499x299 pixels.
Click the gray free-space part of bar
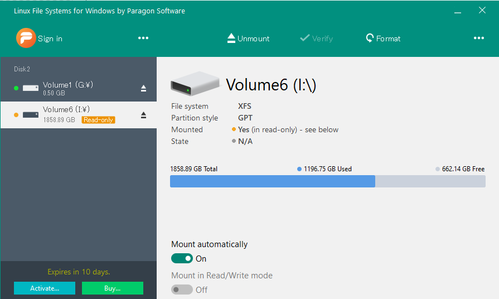click(x=430, y=181)
